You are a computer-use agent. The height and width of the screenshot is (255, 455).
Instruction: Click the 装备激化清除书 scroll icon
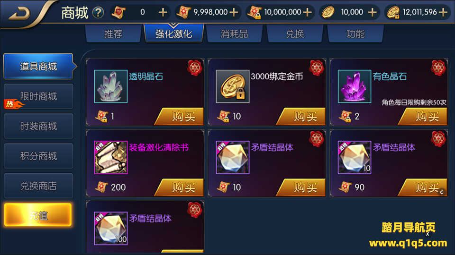[x=110, y=157]
